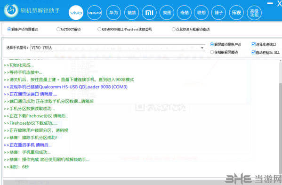Select the MI Xiaomi brand icon

[149, 13]
